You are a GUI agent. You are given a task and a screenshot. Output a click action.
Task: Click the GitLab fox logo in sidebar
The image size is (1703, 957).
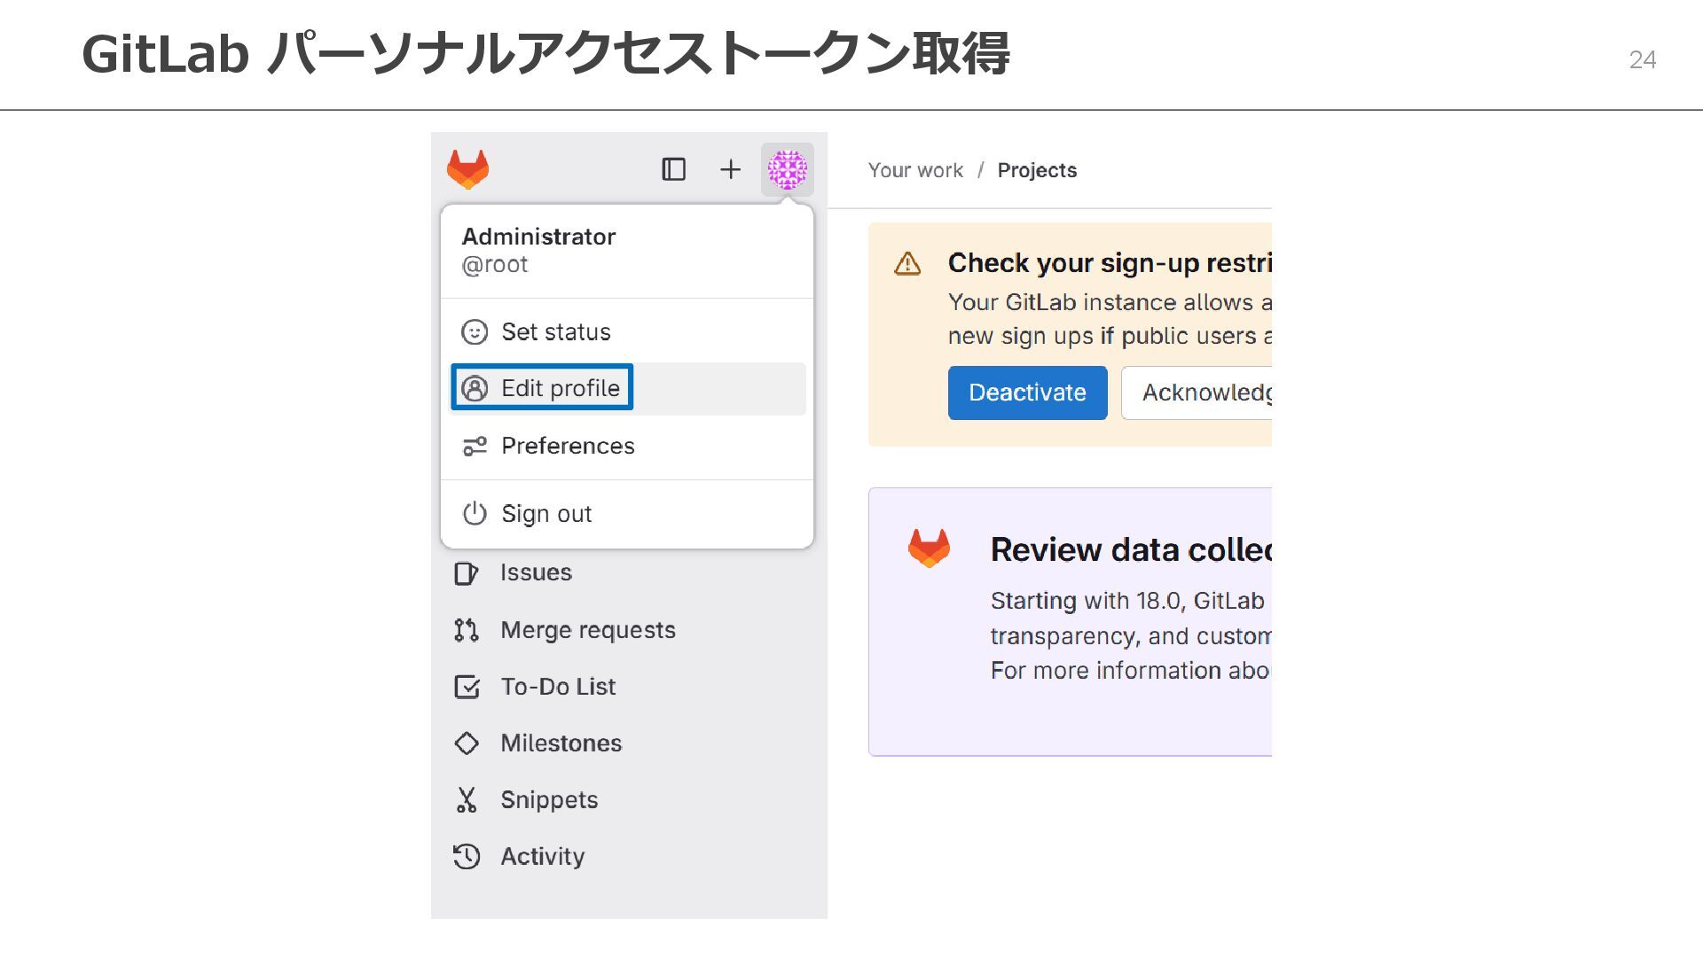click(x=467, y=169)
